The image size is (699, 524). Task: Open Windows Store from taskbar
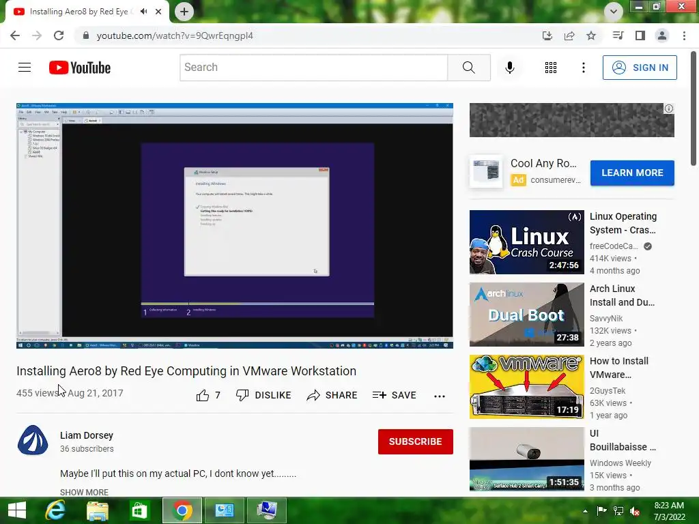[x=139, y=510]
